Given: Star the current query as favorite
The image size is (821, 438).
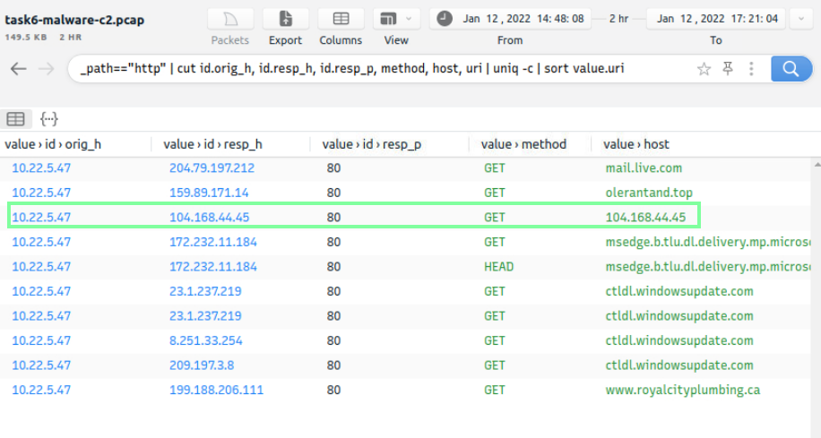Looking at the screenshot, I should coord(704,69).
